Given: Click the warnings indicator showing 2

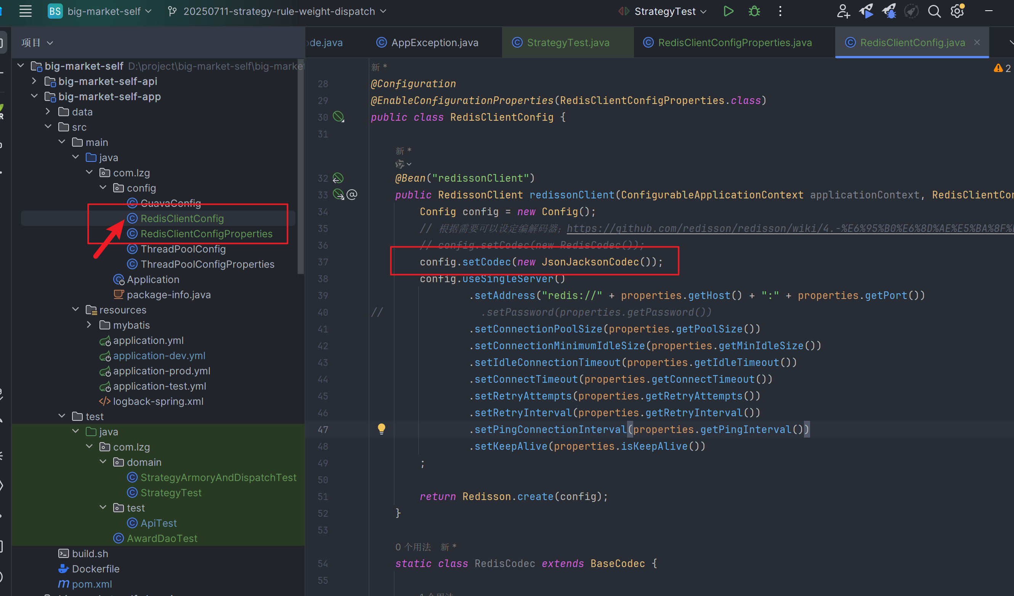Looking at the screenshot, I should point(1002,68).
